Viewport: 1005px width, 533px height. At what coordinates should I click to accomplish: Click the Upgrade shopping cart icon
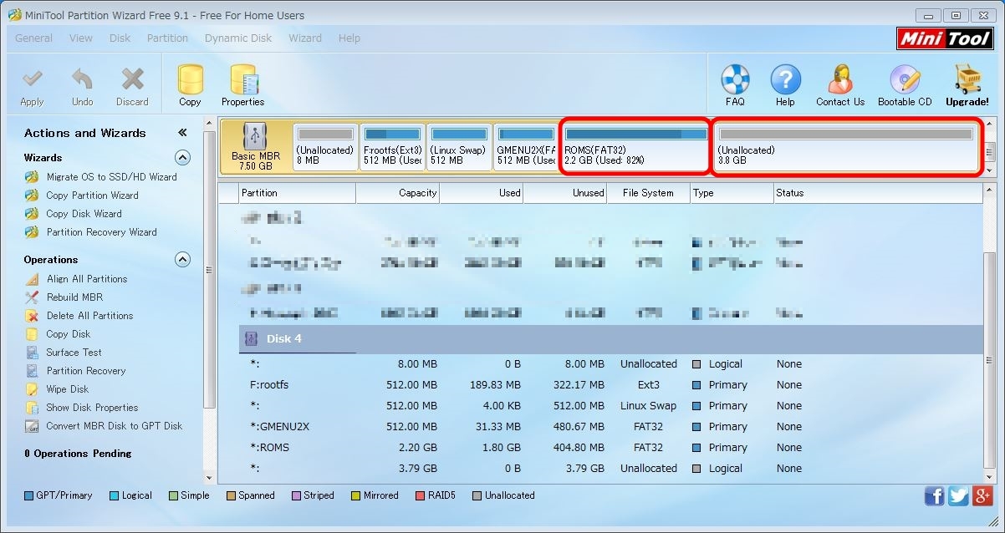pos(967,79)
